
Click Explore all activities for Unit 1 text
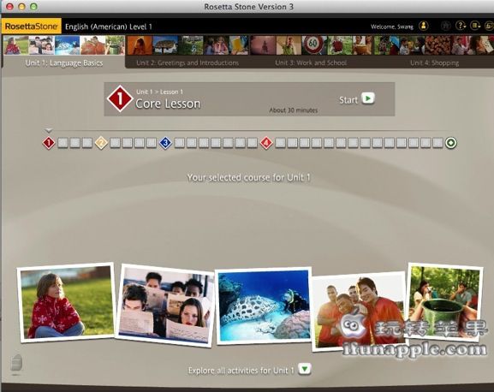[x=241, y=371]
